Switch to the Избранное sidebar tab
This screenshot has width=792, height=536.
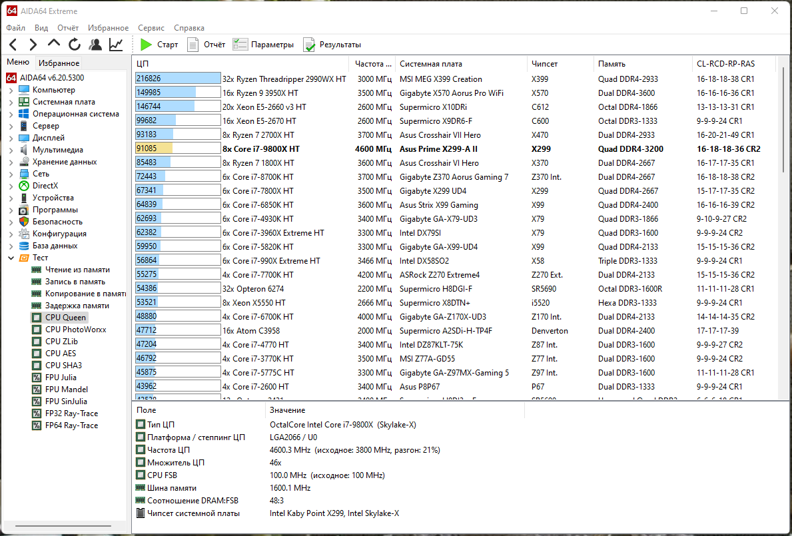59,63
